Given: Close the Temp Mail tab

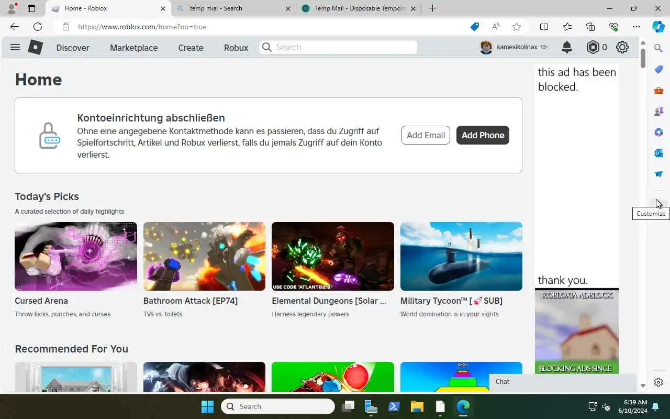Looking at the screenshot, I should pos(413,8).
